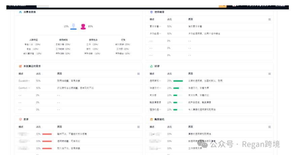Open the column menu in 差评 table

pyautogui.click(x=138, y=127)
